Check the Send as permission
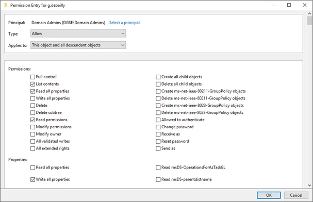Image resolution: width=313 pixels, height=202 pixels. [158, 148]
